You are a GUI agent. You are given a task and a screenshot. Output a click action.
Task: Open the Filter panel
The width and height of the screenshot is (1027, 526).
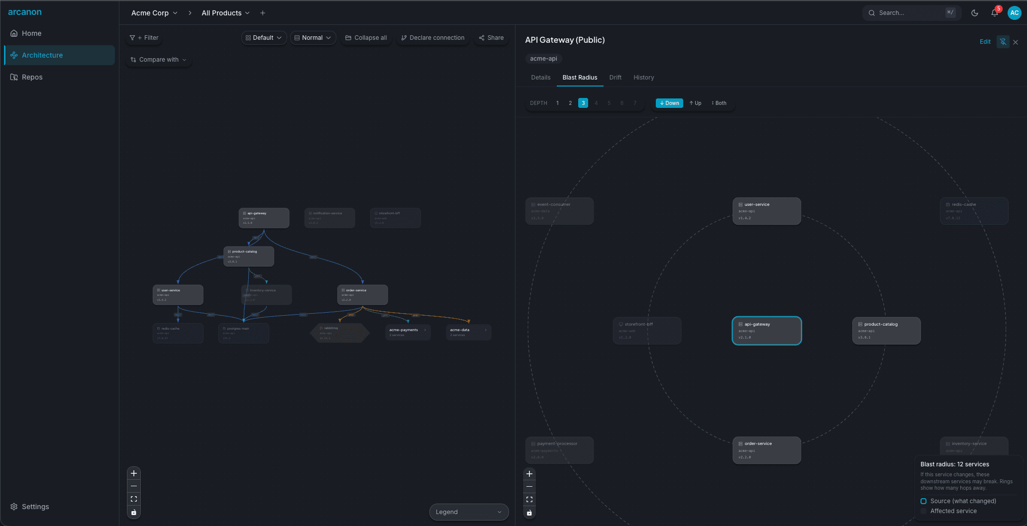click(x=144, y=37)
